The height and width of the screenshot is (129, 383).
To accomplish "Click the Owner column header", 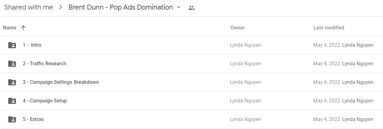I will [238, 28].
